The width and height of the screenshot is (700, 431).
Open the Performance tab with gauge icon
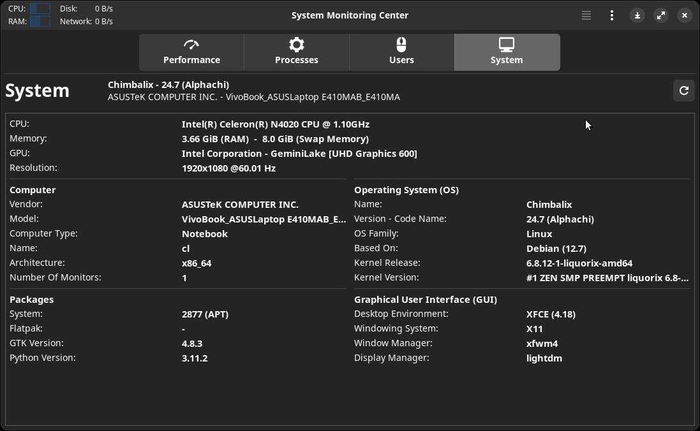pos(191,52)
